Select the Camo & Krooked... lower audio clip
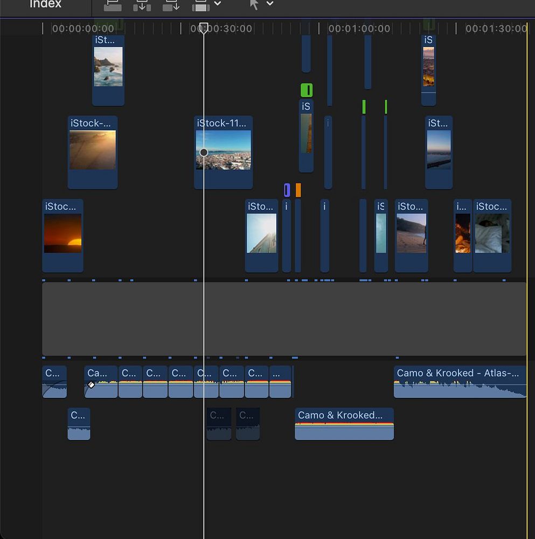 (344, 424)
